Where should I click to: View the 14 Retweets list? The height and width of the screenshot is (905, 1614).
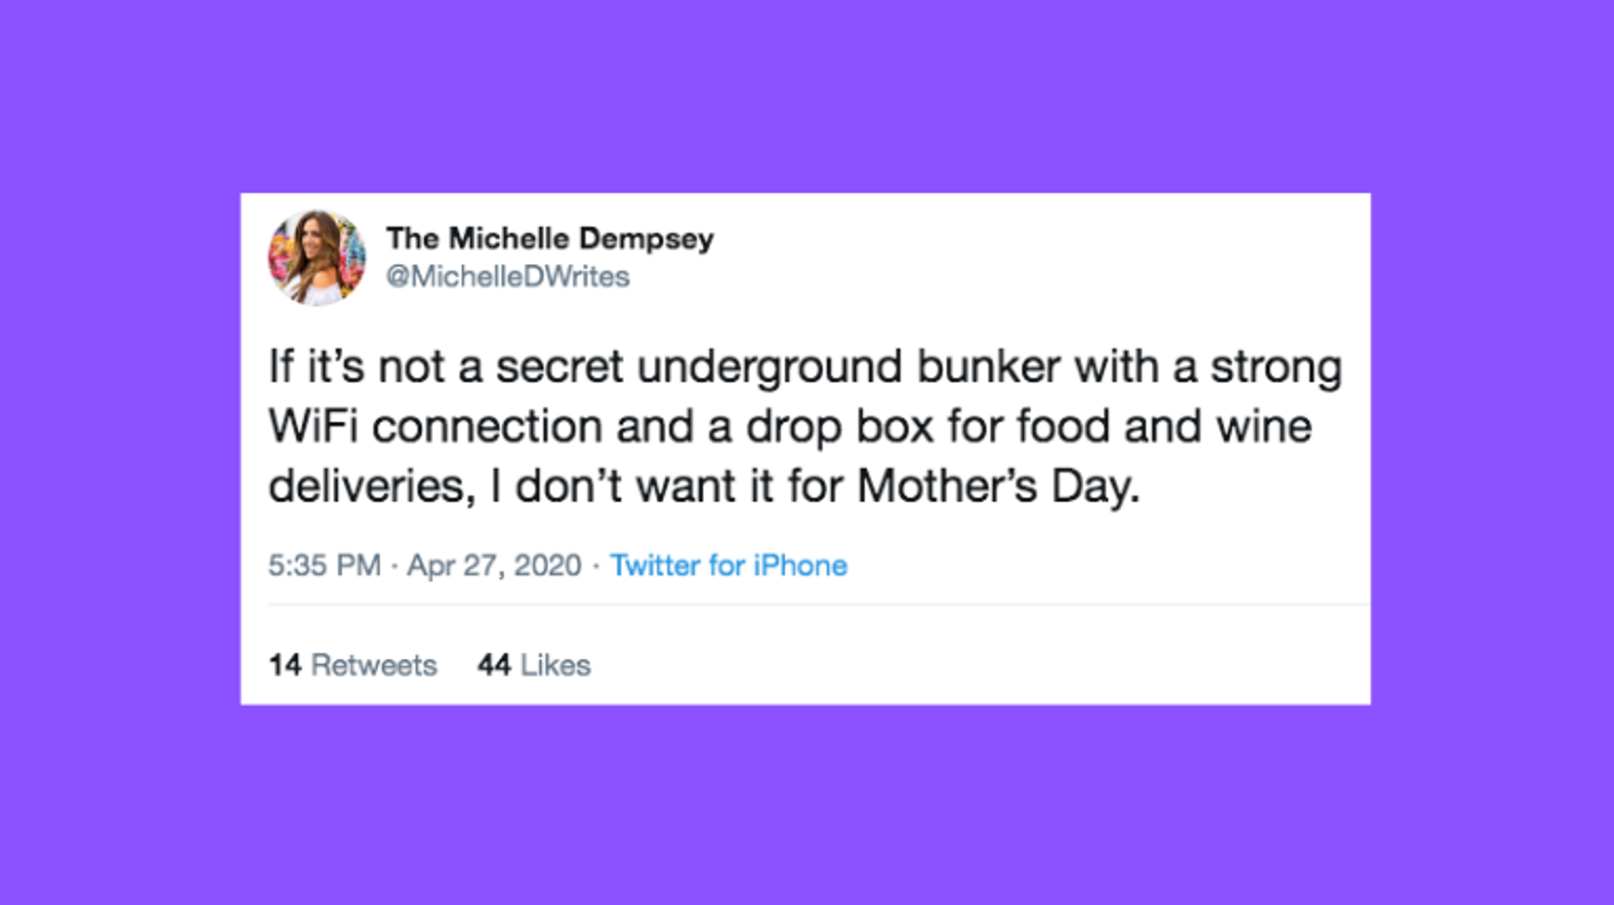352,665
